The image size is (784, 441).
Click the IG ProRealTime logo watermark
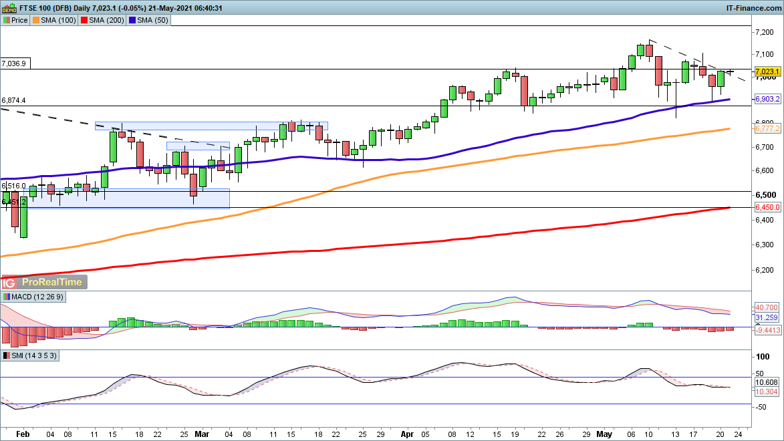44,282
